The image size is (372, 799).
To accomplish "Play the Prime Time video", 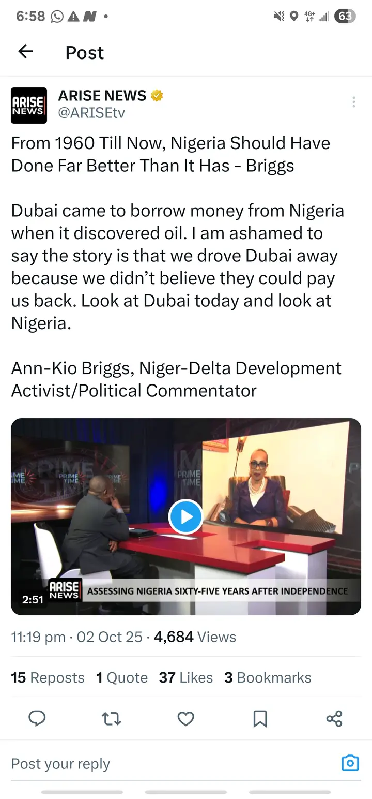I will [x=185, y=516].
